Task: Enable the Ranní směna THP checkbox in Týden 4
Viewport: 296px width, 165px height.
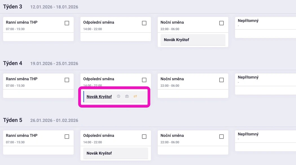Action: tap(67, 80)
